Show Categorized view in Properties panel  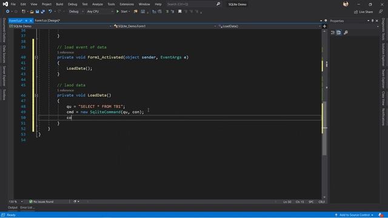(x=333, y=32)
